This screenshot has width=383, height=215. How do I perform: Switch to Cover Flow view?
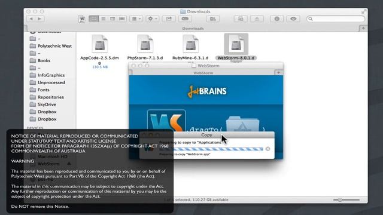pyautogui.click(x=121, y=19)
